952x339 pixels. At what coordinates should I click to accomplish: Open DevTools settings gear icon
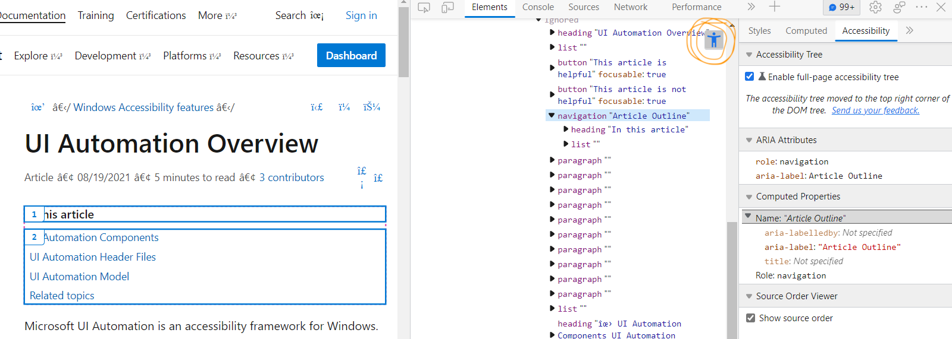(x=875, y=7)
